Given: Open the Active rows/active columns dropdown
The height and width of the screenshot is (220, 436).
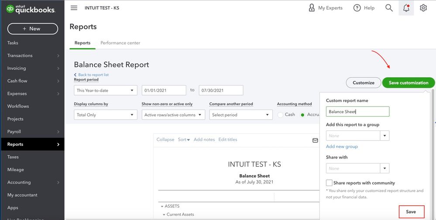Looking at the screenshot, I should (x=173, y=115).
